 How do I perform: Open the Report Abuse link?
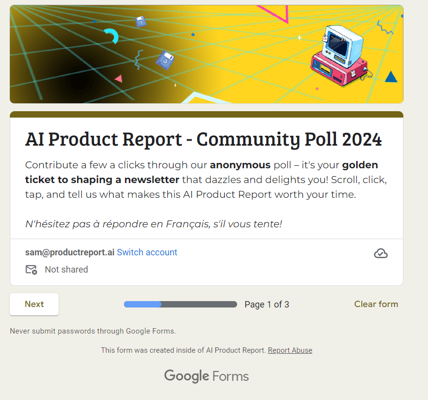[x=290, y=350]
